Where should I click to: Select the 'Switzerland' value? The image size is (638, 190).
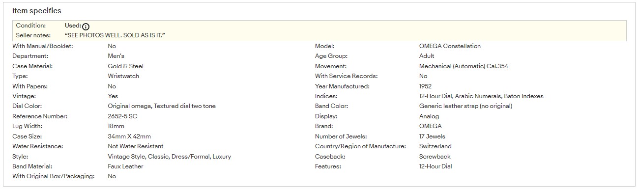(435, 146)
